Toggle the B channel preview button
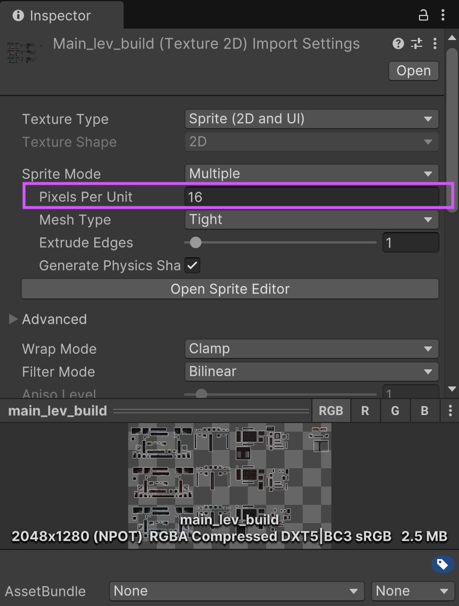The height and width of the screenshot is (606, 459). coord(425,410)
